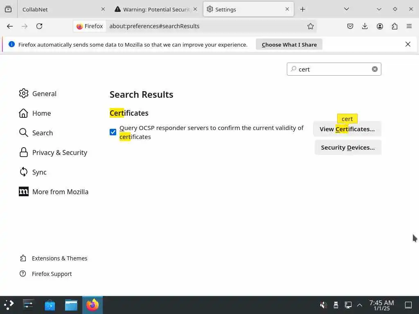Uncheck Query OCSP responder servers checkbox
This screenshot has width=419, height=314.
[x=113, y=132]
